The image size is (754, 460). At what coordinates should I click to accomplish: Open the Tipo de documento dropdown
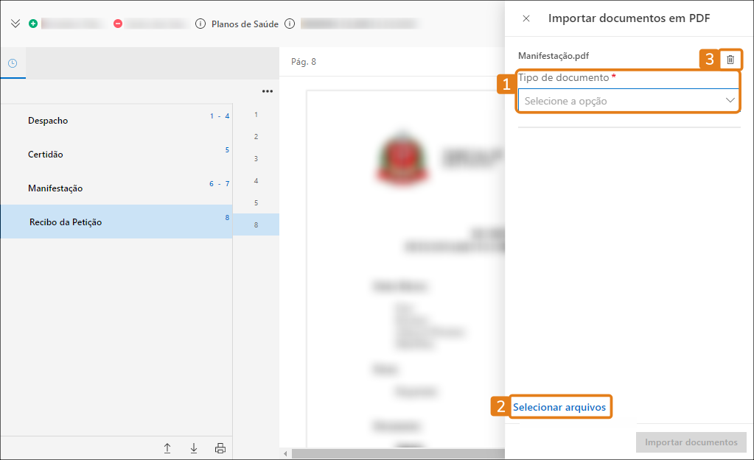(628, 101)
